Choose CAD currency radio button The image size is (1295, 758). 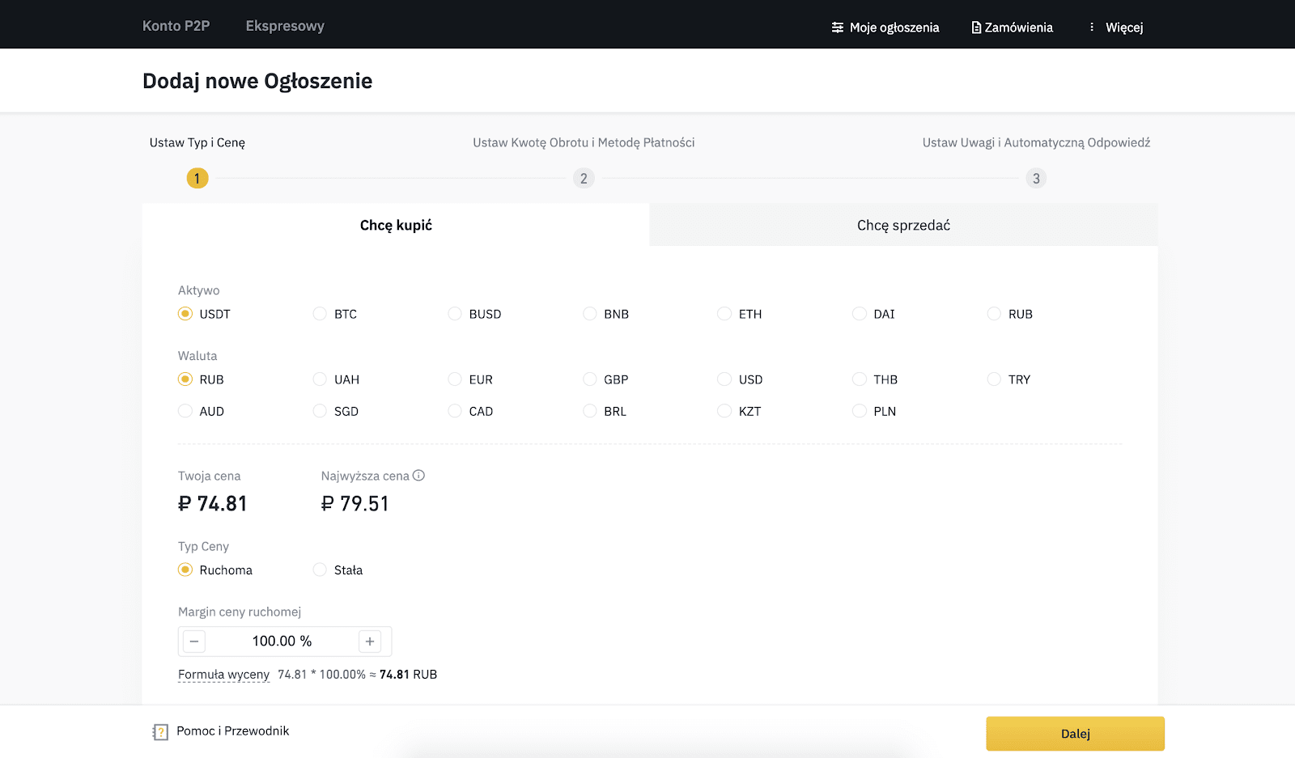pyautogui.click(x=455, y=411)
